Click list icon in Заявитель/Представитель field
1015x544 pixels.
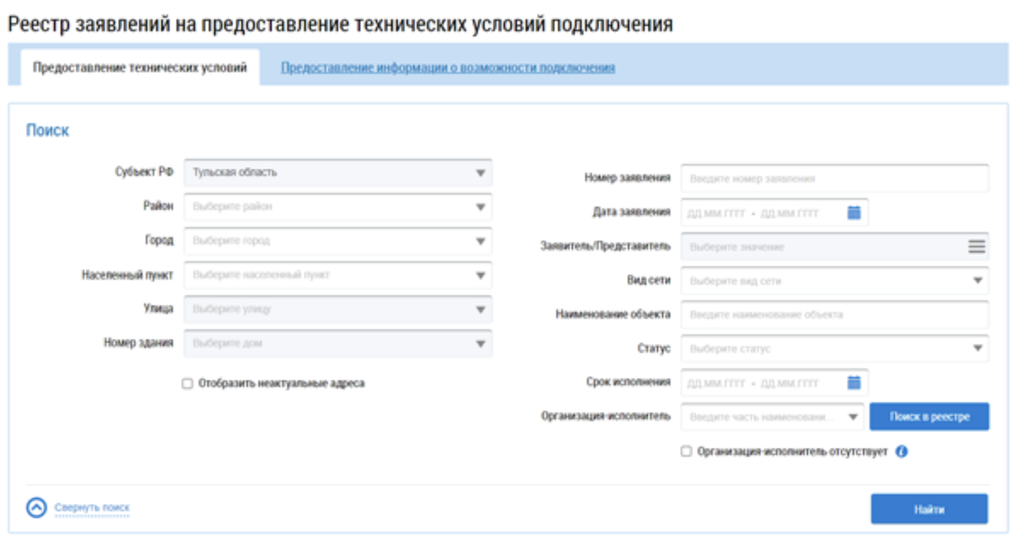click(x=976, y=246)
